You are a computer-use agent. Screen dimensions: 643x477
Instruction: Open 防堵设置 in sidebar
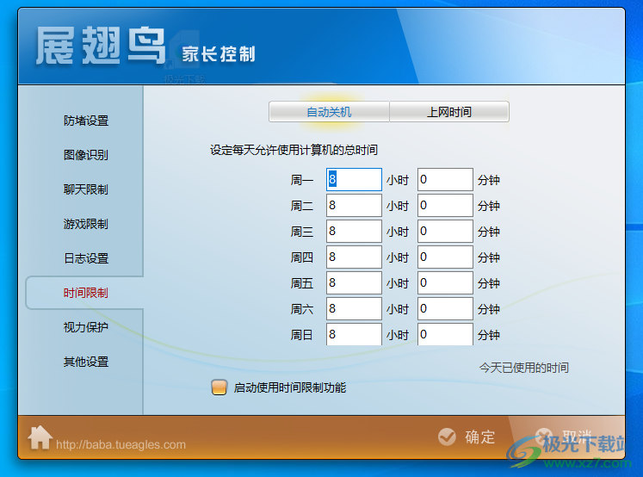(86, 121)
